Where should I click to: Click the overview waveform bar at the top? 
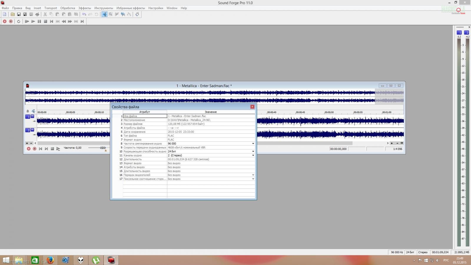(x=214, y=97)
